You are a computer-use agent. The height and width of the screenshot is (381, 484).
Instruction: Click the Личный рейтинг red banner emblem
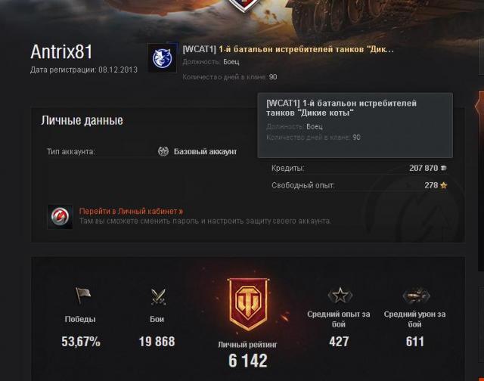[x=248, y=304]
